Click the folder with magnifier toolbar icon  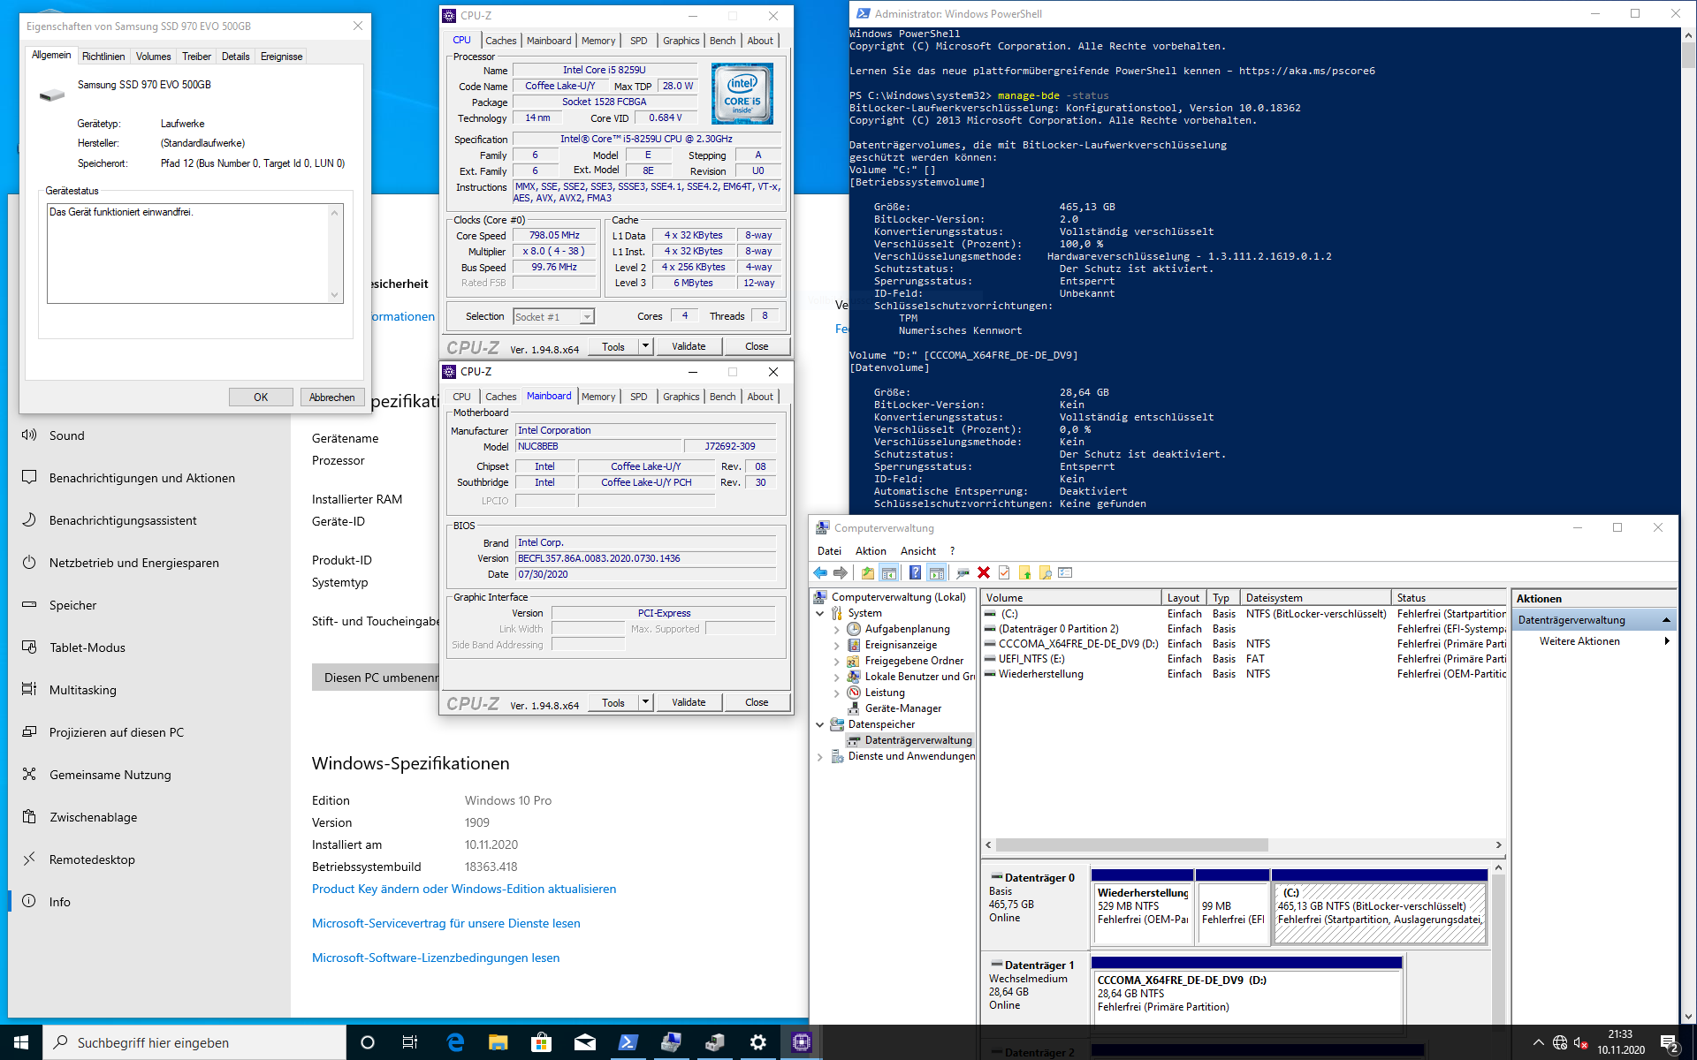tap(1045, 572)
